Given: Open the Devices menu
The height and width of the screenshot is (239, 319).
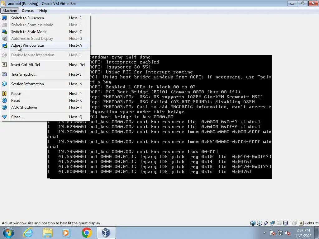Looking at the screenshot, I should 28,11.
